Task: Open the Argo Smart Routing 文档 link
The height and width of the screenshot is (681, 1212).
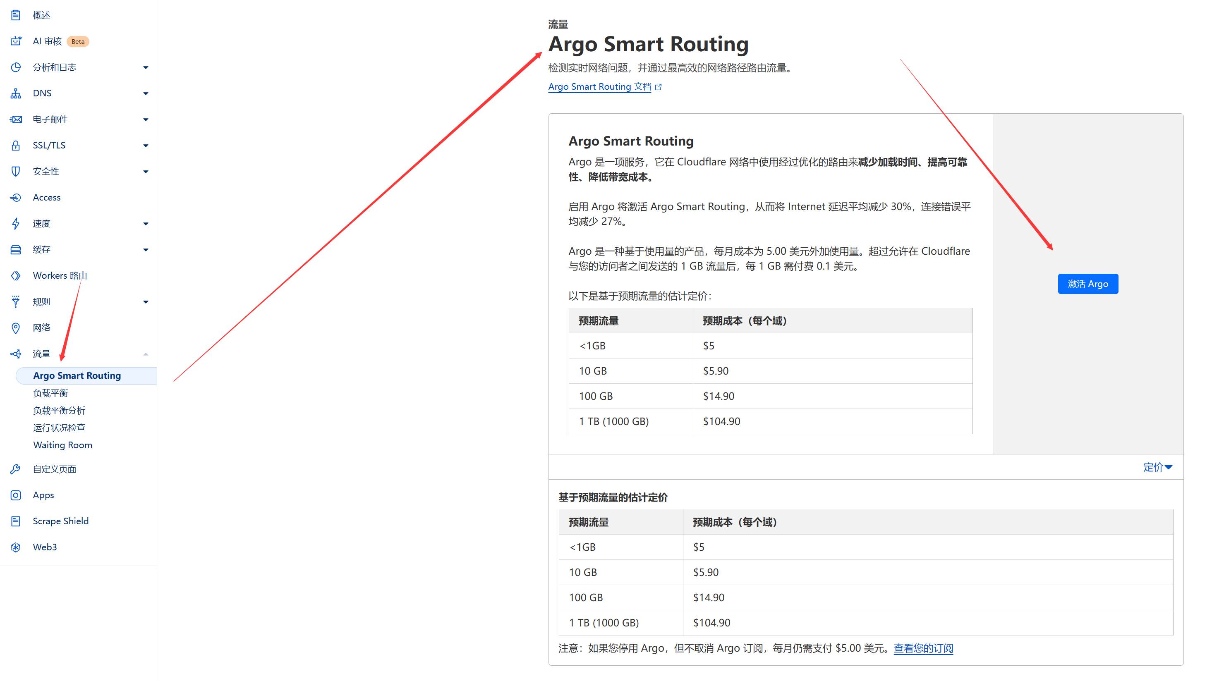Action: [599, 86]
